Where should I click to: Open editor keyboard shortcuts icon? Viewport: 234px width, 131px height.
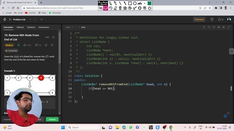click(219, 27)
